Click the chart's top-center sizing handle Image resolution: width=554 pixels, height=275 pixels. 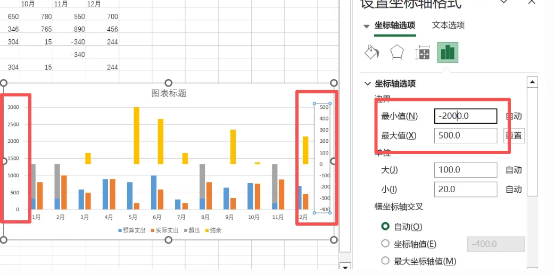click(x=169, y=83)
